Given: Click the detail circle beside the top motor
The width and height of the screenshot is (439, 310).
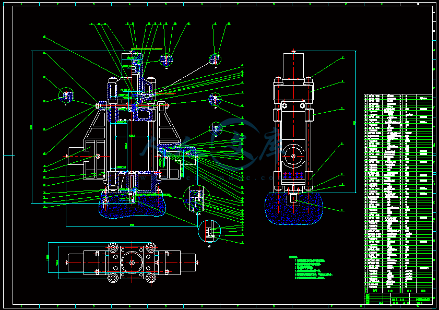Looking at the screenshot, I should pyautogui.click(x=166, y=59).
